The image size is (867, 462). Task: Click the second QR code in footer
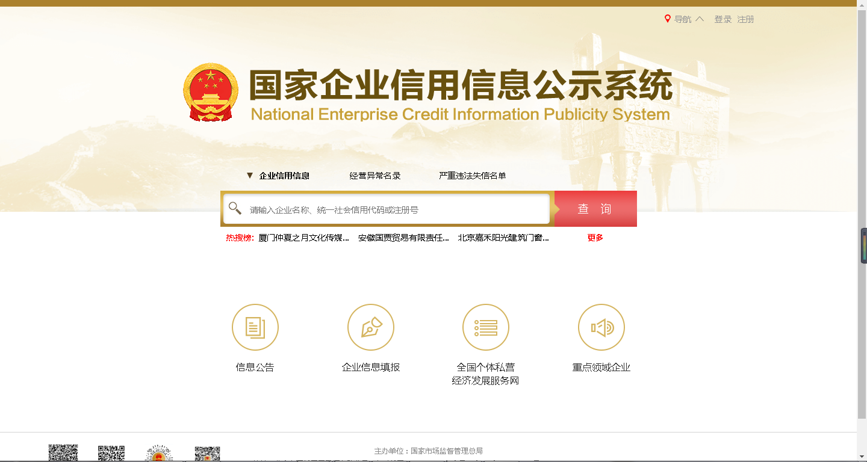(111, 453)
